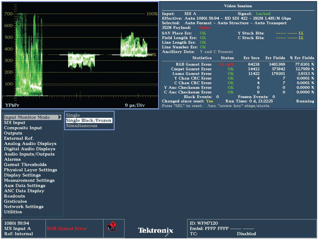Open the Outputs menu entry
318x239 pixels.
click(13, 133)
